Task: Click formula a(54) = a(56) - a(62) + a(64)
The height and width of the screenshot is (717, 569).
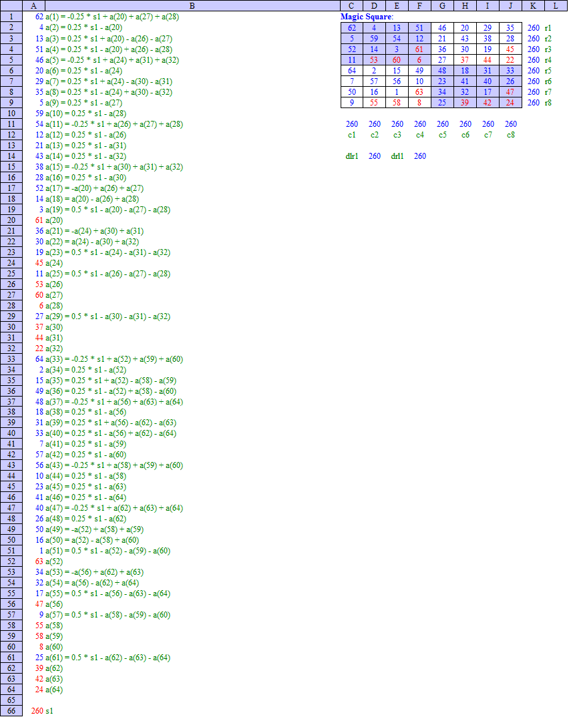Action: [x=92, y=583]
